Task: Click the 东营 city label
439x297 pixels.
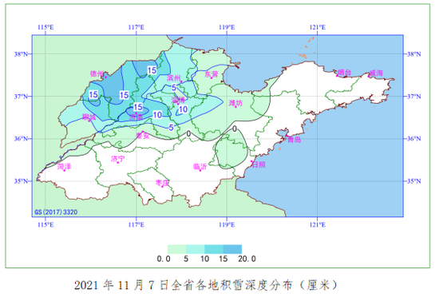Action: tap(212, 74)
